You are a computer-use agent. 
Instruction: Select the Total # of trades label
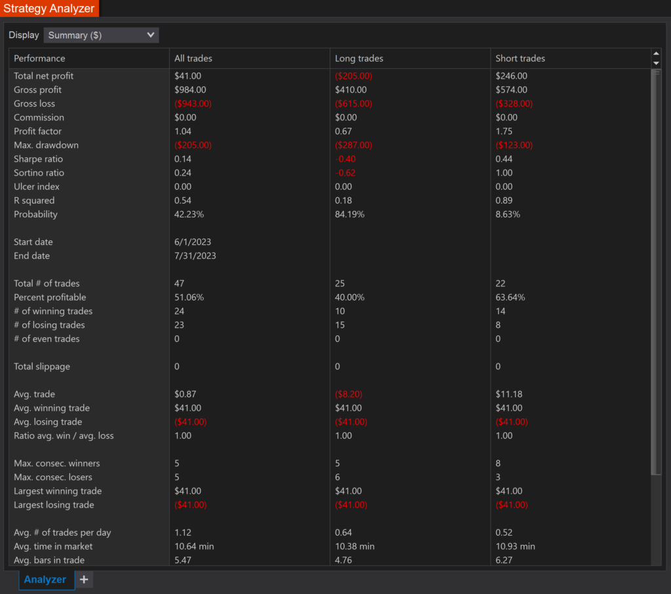tap(47, 284)
